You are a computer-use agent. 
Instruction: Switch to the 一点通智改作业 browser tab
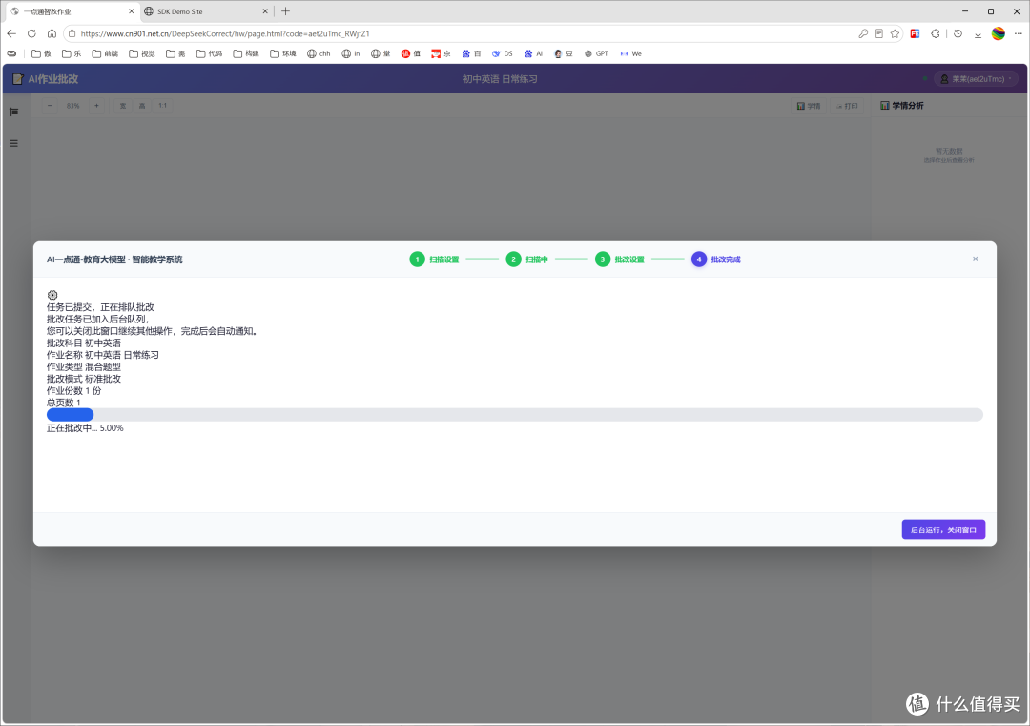pyautogui.click(x=71, y=11)
